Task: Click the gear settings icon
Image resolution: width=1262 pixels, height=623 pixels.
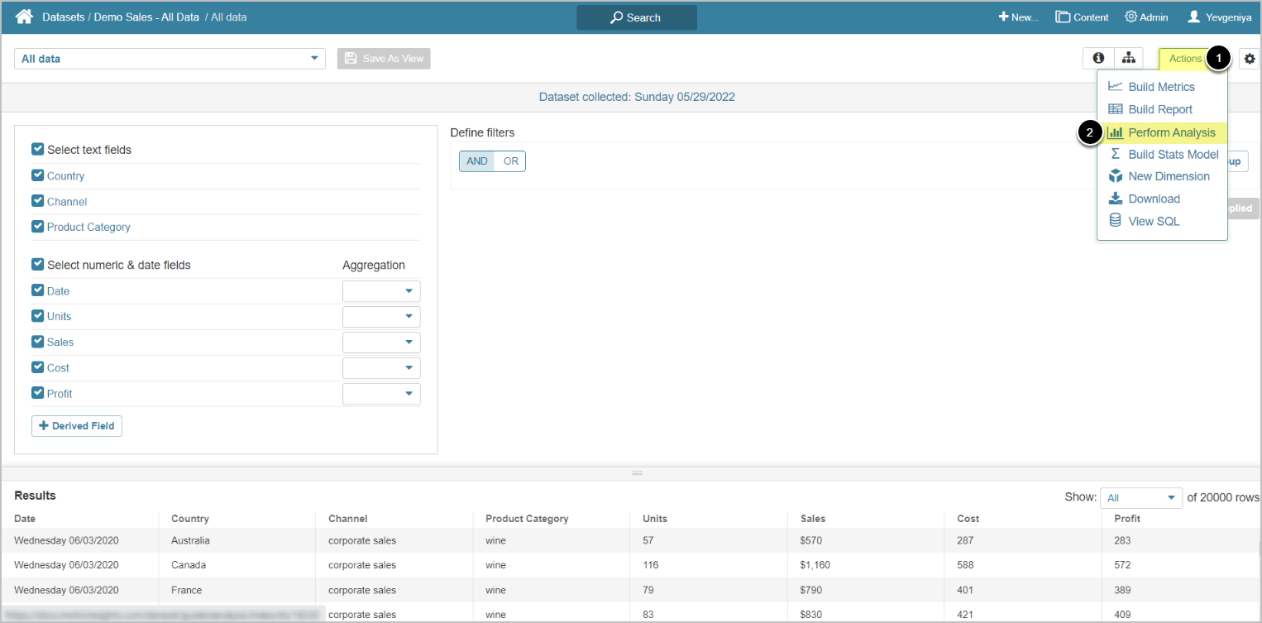Action: click(1249, 59)
